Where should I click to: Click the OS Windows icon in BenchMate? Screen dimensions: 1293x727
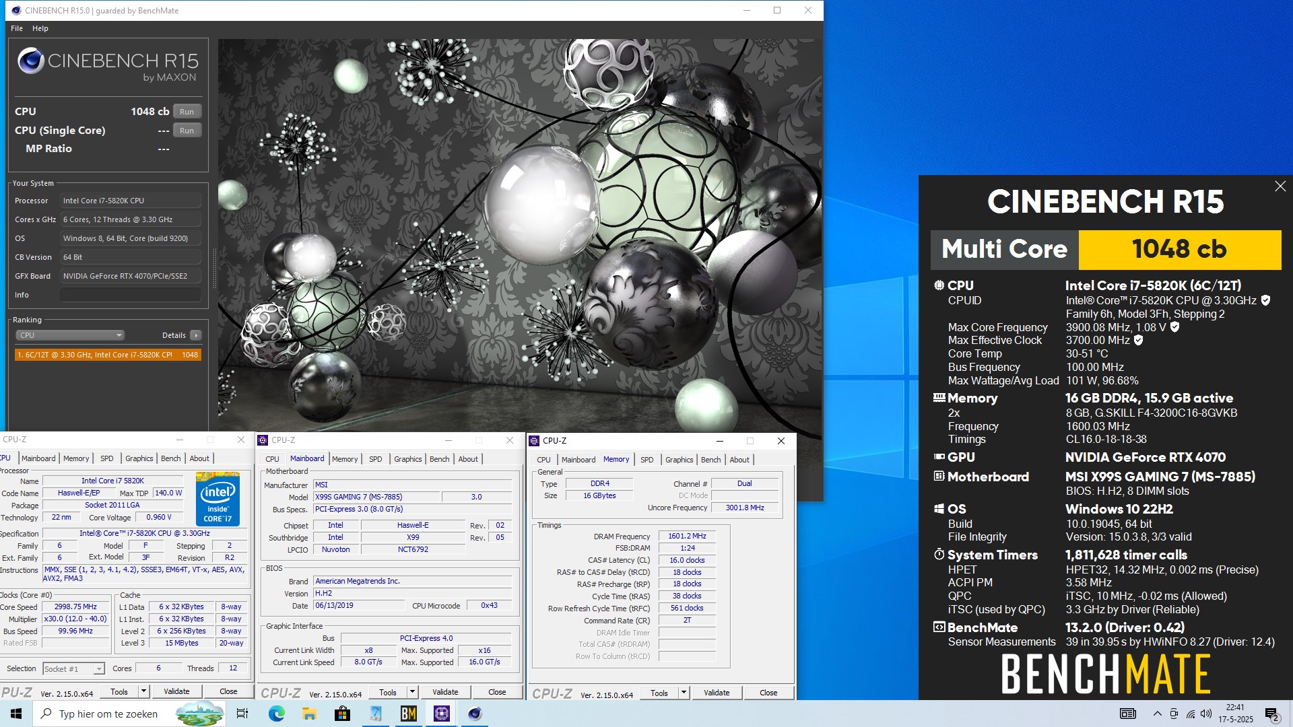tap(939, 509)
